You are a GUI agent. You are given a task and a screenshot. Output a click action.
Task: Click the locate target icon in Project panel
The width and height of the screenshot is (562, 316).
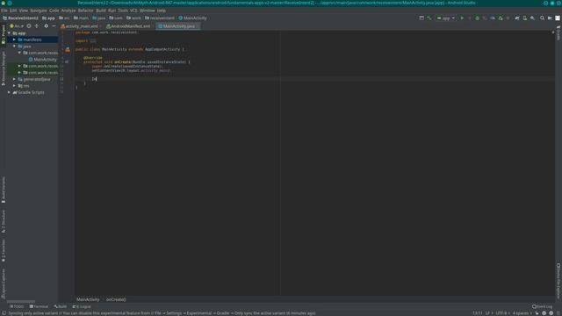[29, 25]
